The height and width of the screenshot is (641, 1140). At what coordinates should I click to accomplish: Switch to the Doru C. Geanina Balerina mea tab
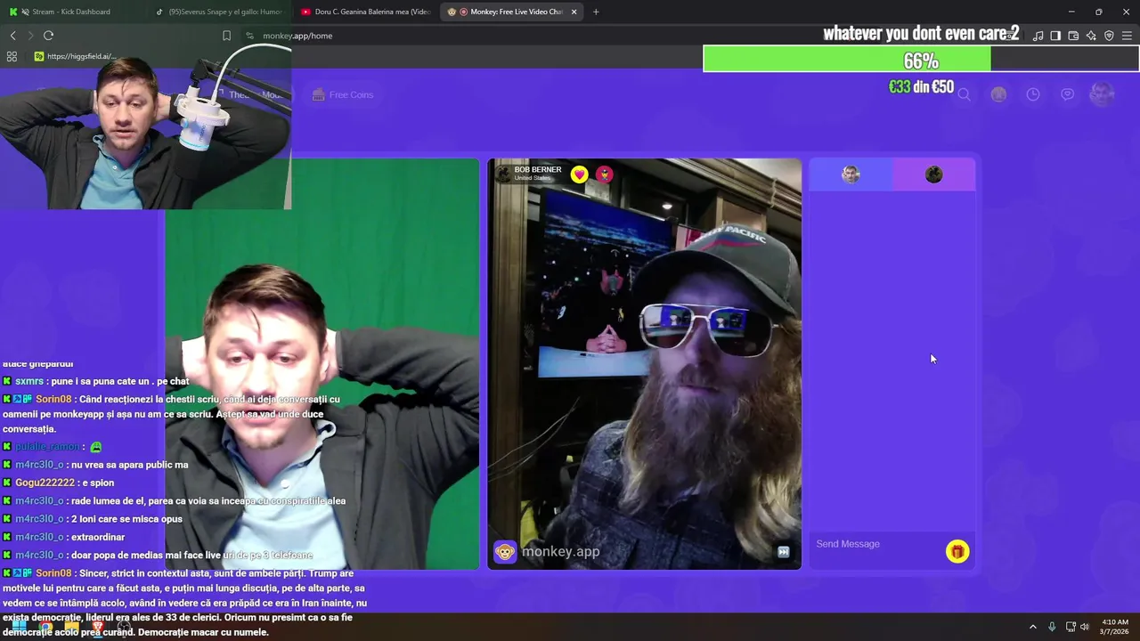click(365, 12)
